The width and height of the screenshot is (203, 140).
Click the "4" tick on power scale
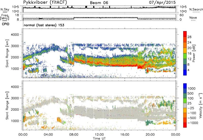point(188,70)
